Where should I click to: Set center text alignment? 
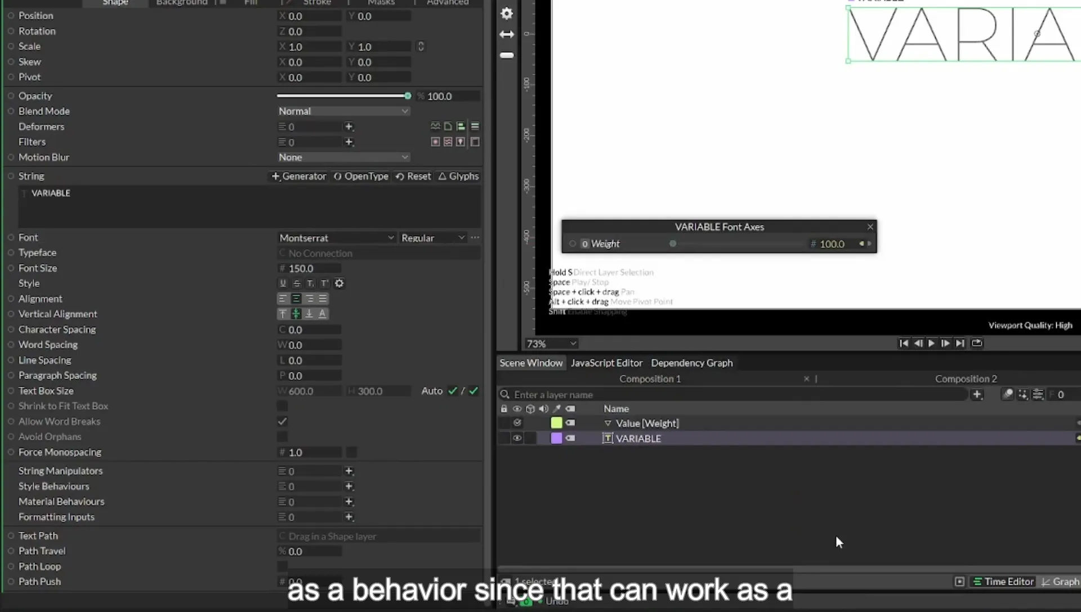[296, 299]
